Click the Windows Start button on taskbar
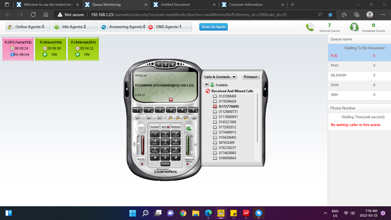Image resolution: width=391 pixels, height=220 pixels. [x=133, y=213]
